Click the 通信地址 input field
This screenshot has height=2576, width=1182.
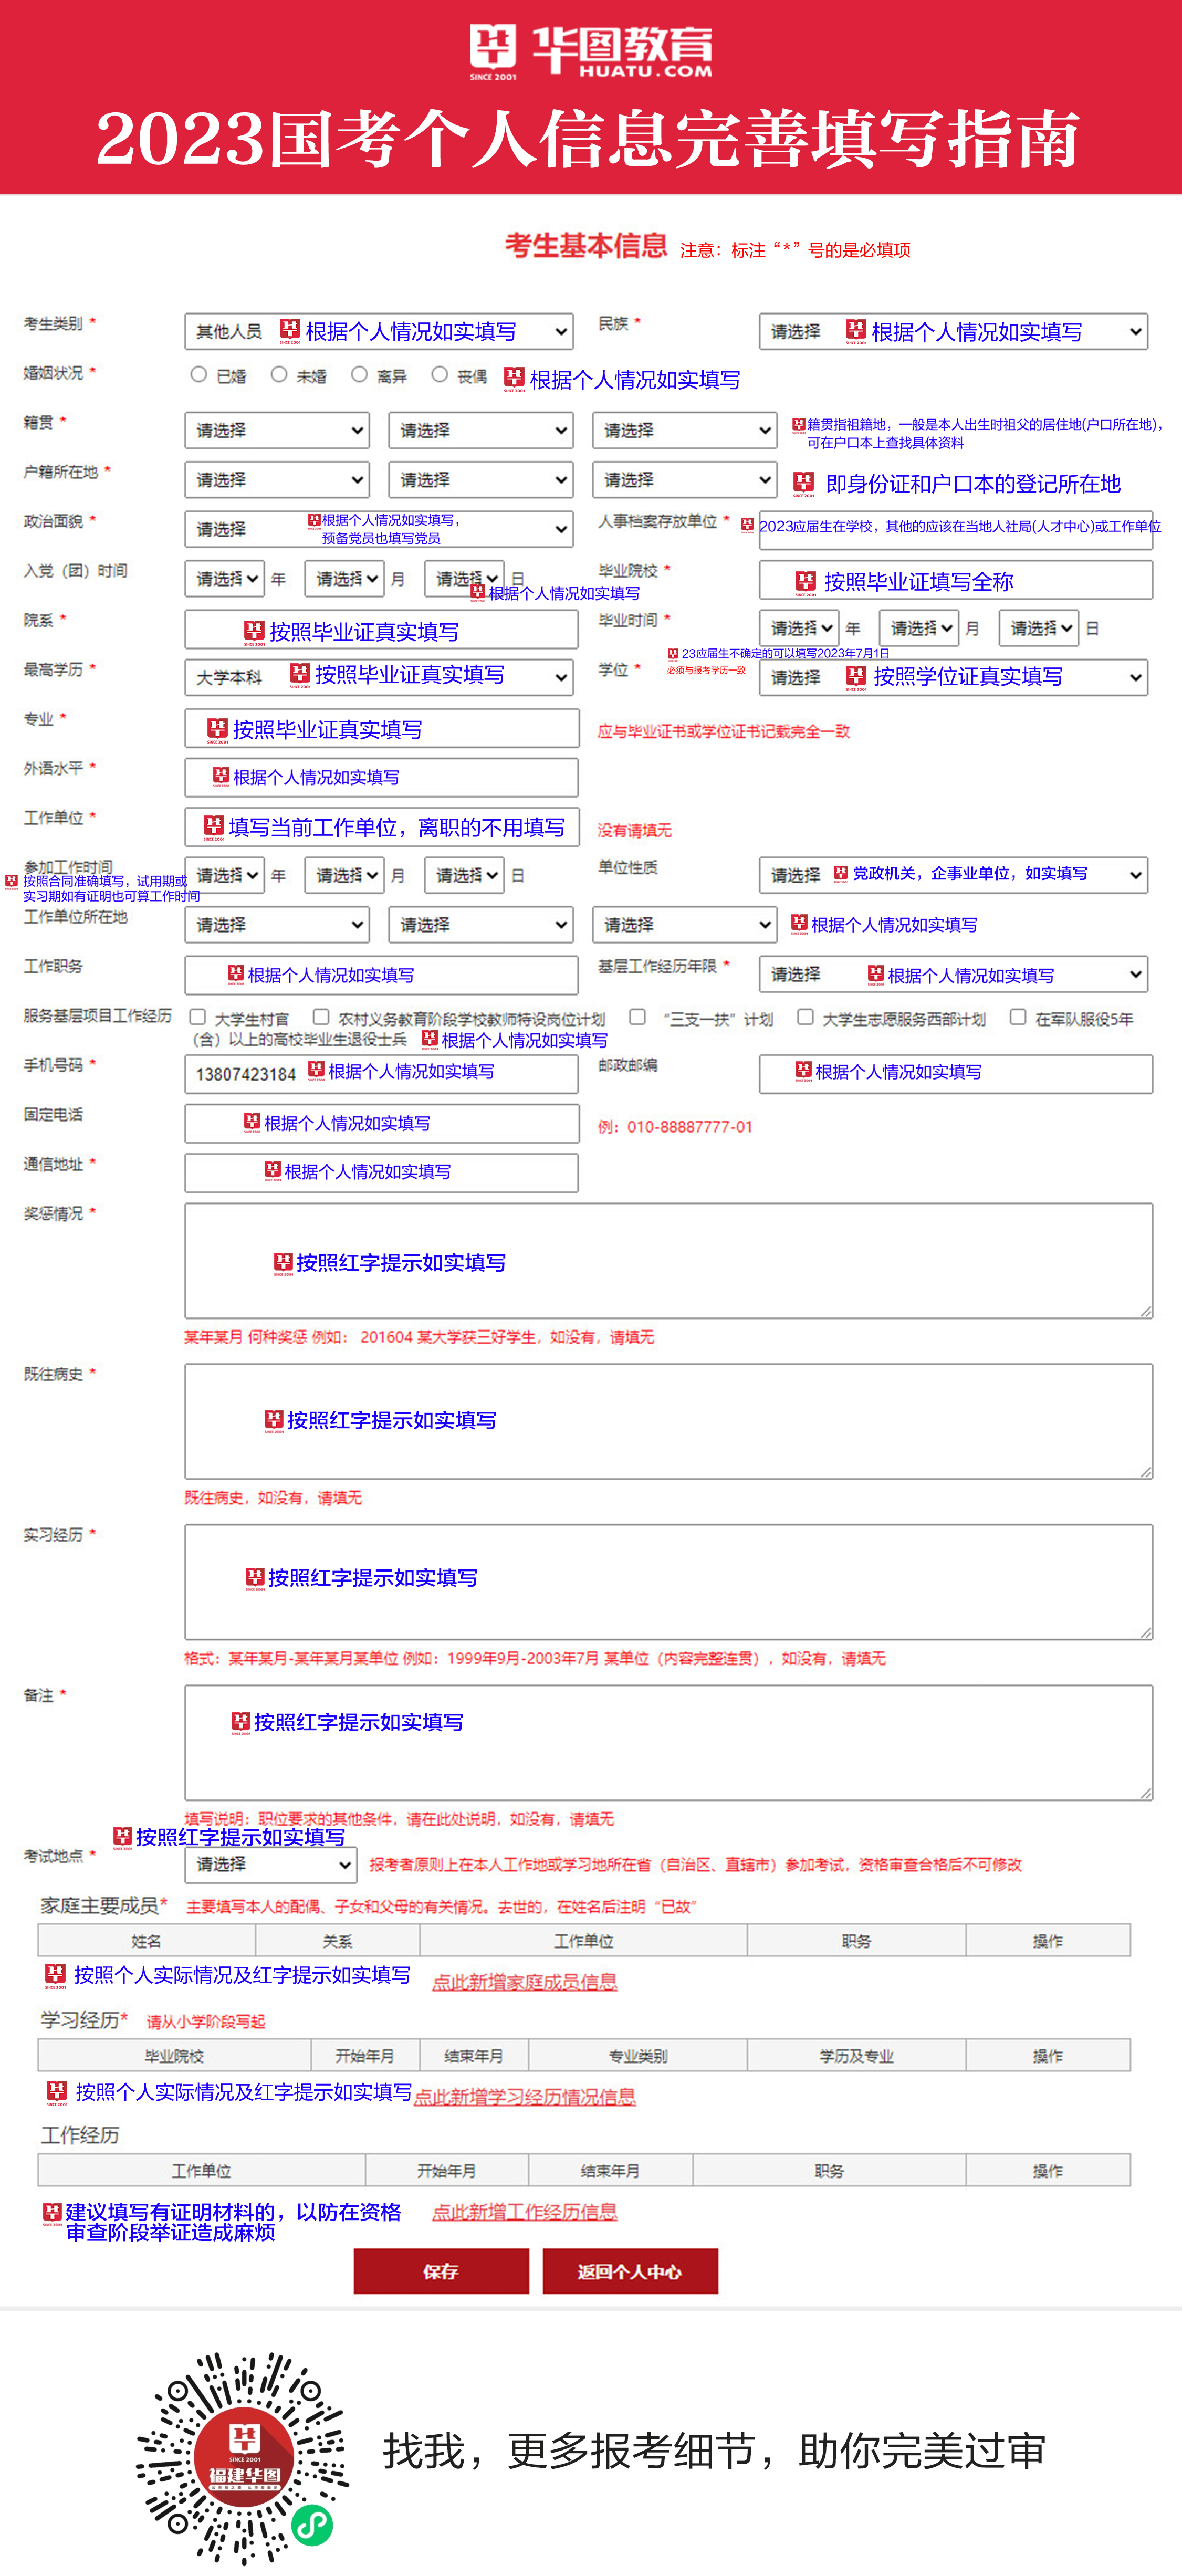[x=382, y=1173]
